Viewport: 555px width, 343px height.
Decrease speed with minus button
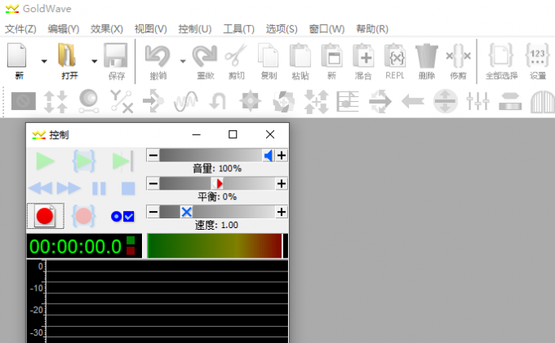(153, 212)
